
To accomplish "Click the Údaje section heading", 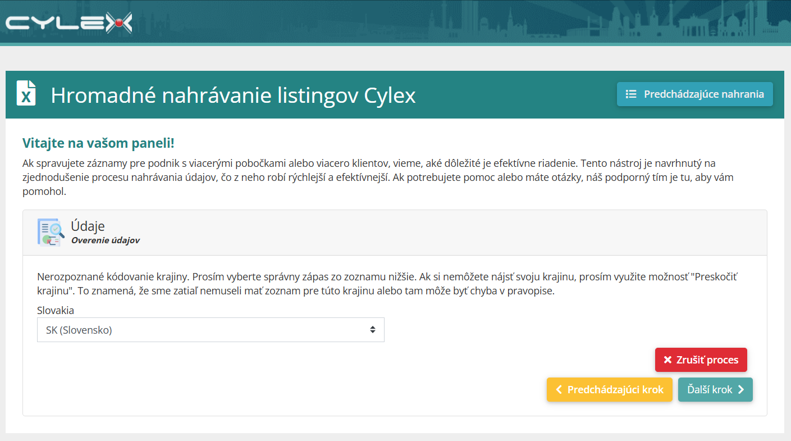I will (x=88, y=226).
